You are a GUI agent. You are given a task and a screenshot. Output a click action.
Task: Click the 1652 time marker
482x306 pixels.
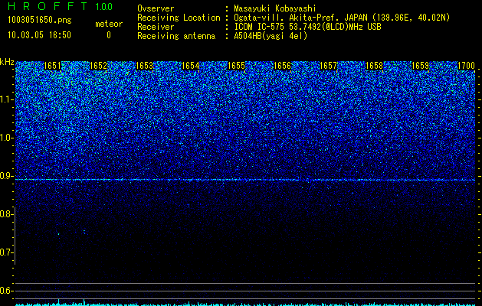(x=98, y=66)
